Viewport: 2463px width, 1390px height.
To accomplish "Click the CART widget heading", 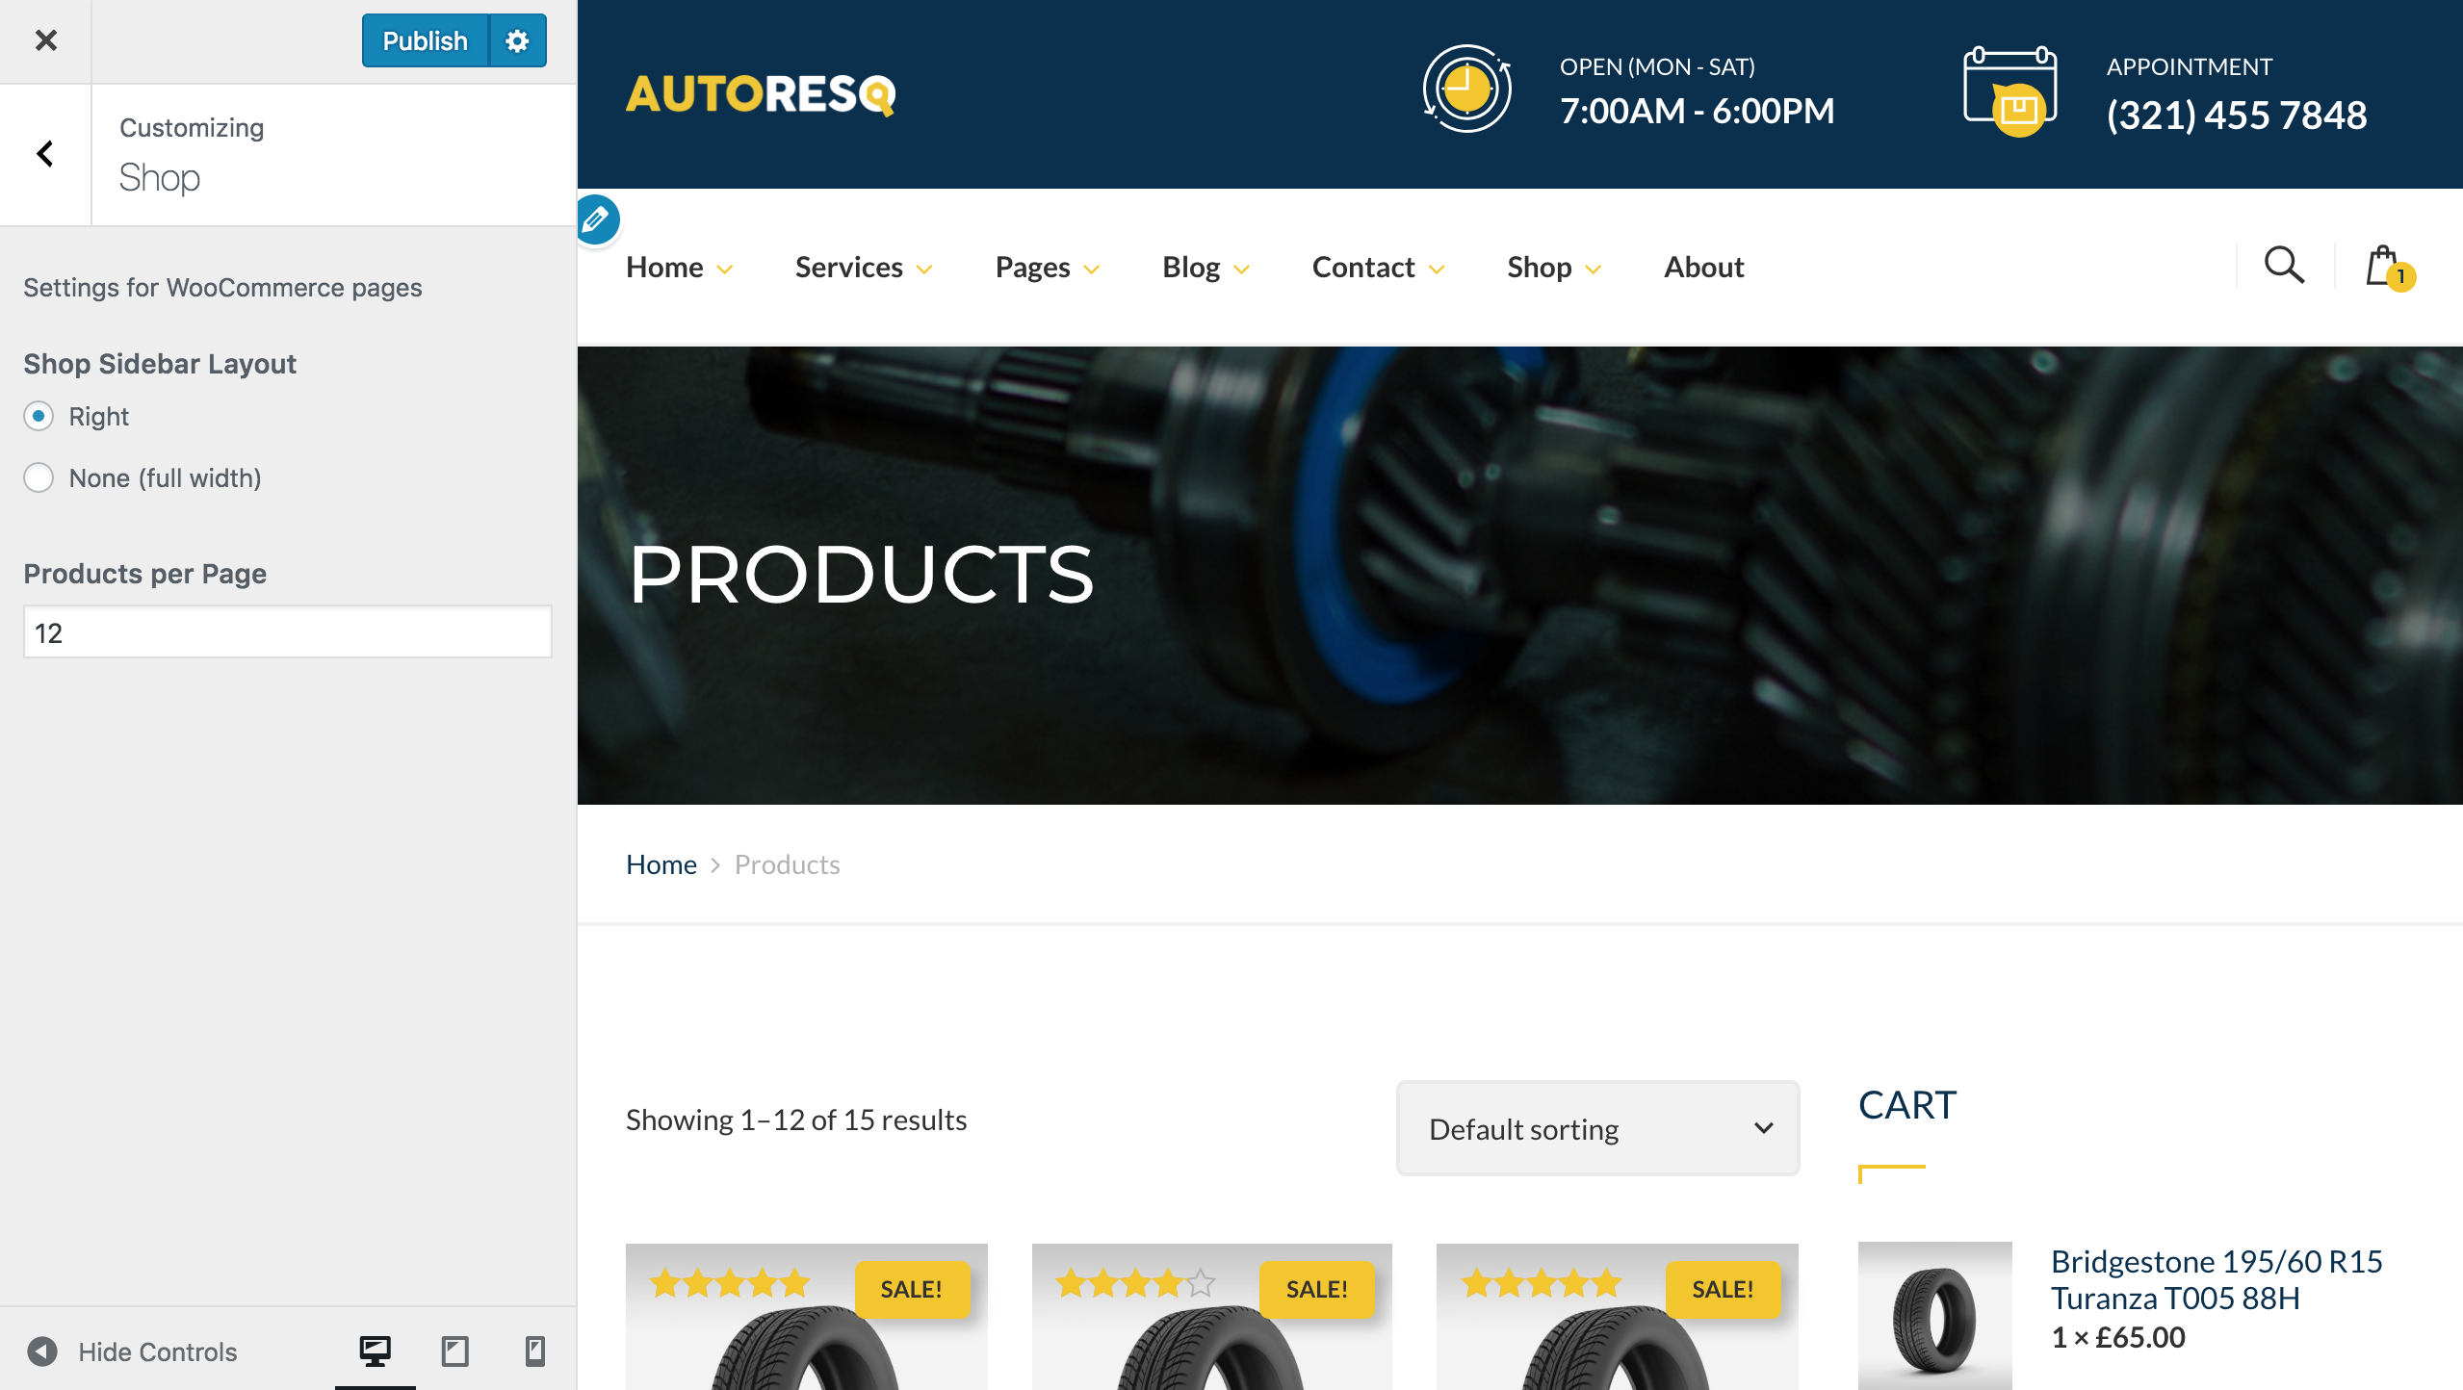I will (x=1907, y=1105).
